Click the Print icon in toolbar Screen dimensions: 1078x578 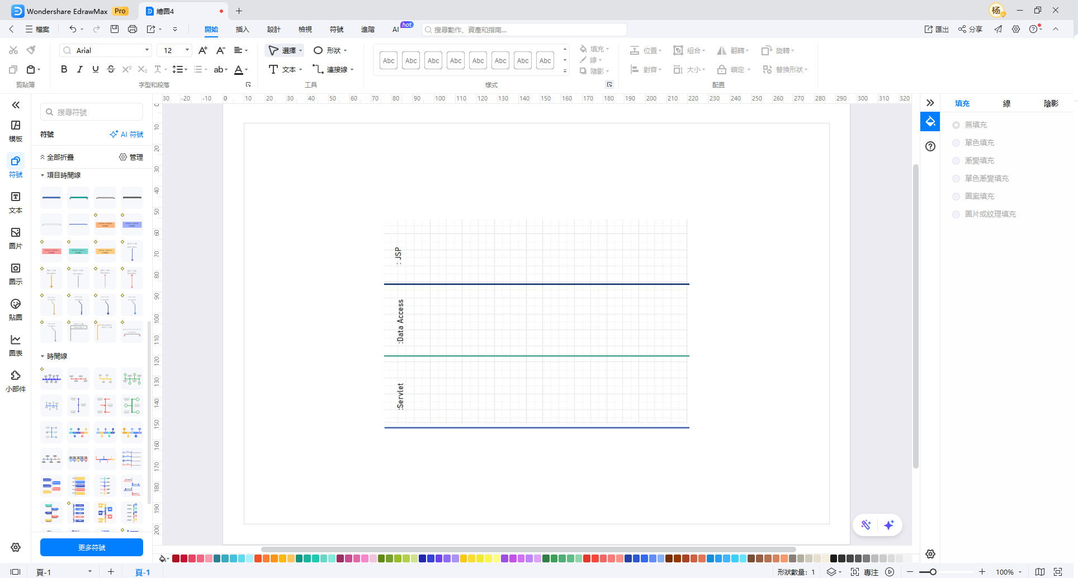(x=133, y=29)
